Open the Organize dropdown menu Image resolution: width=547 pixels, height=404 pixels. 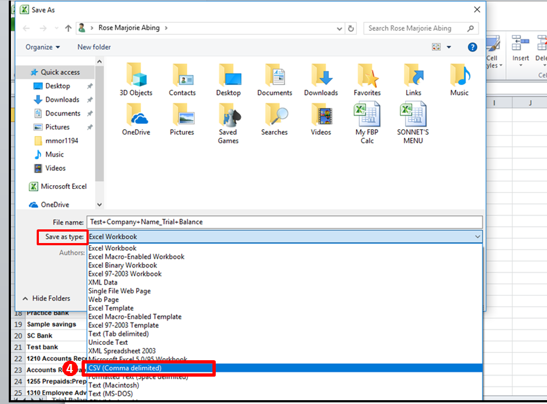43,47
